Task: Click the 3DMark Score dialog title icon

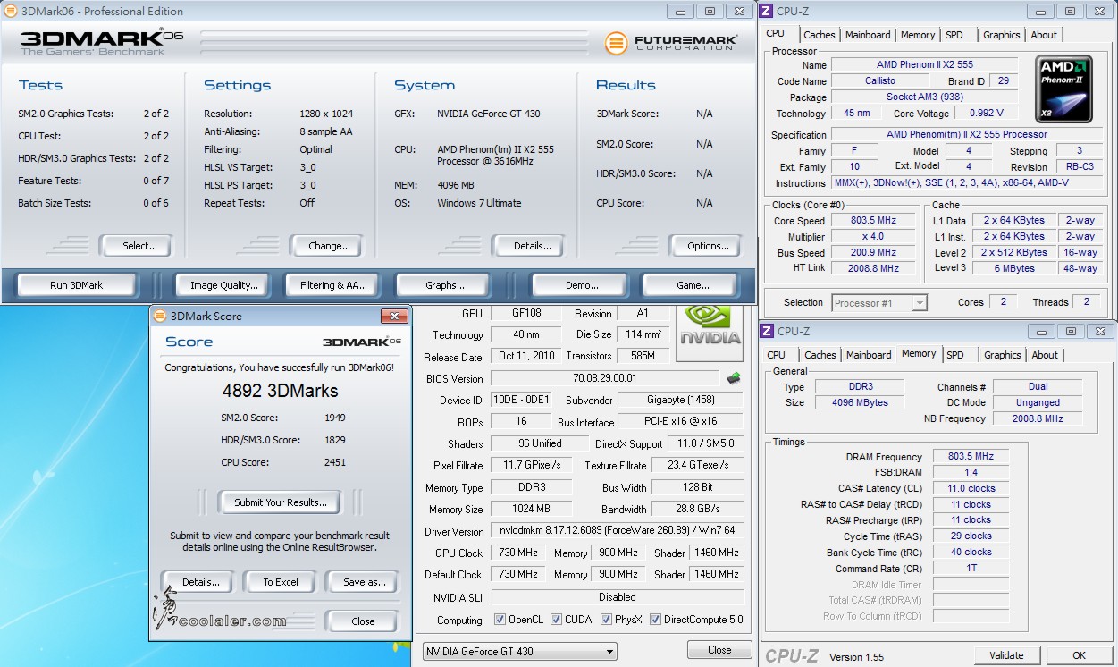Action: coord(160,316)
